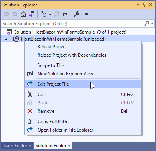Click the Preview Selected Items icon
The image size is (156, 151).
85,14
